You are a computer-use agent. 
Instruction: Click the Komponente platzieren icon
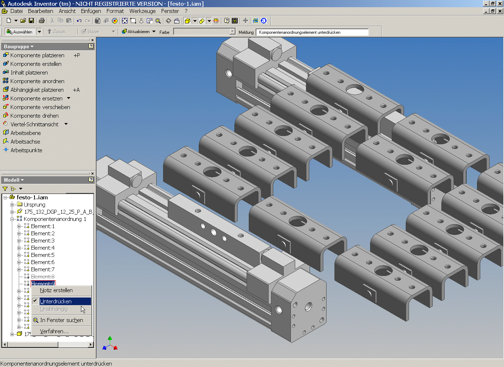pos(6,55)
